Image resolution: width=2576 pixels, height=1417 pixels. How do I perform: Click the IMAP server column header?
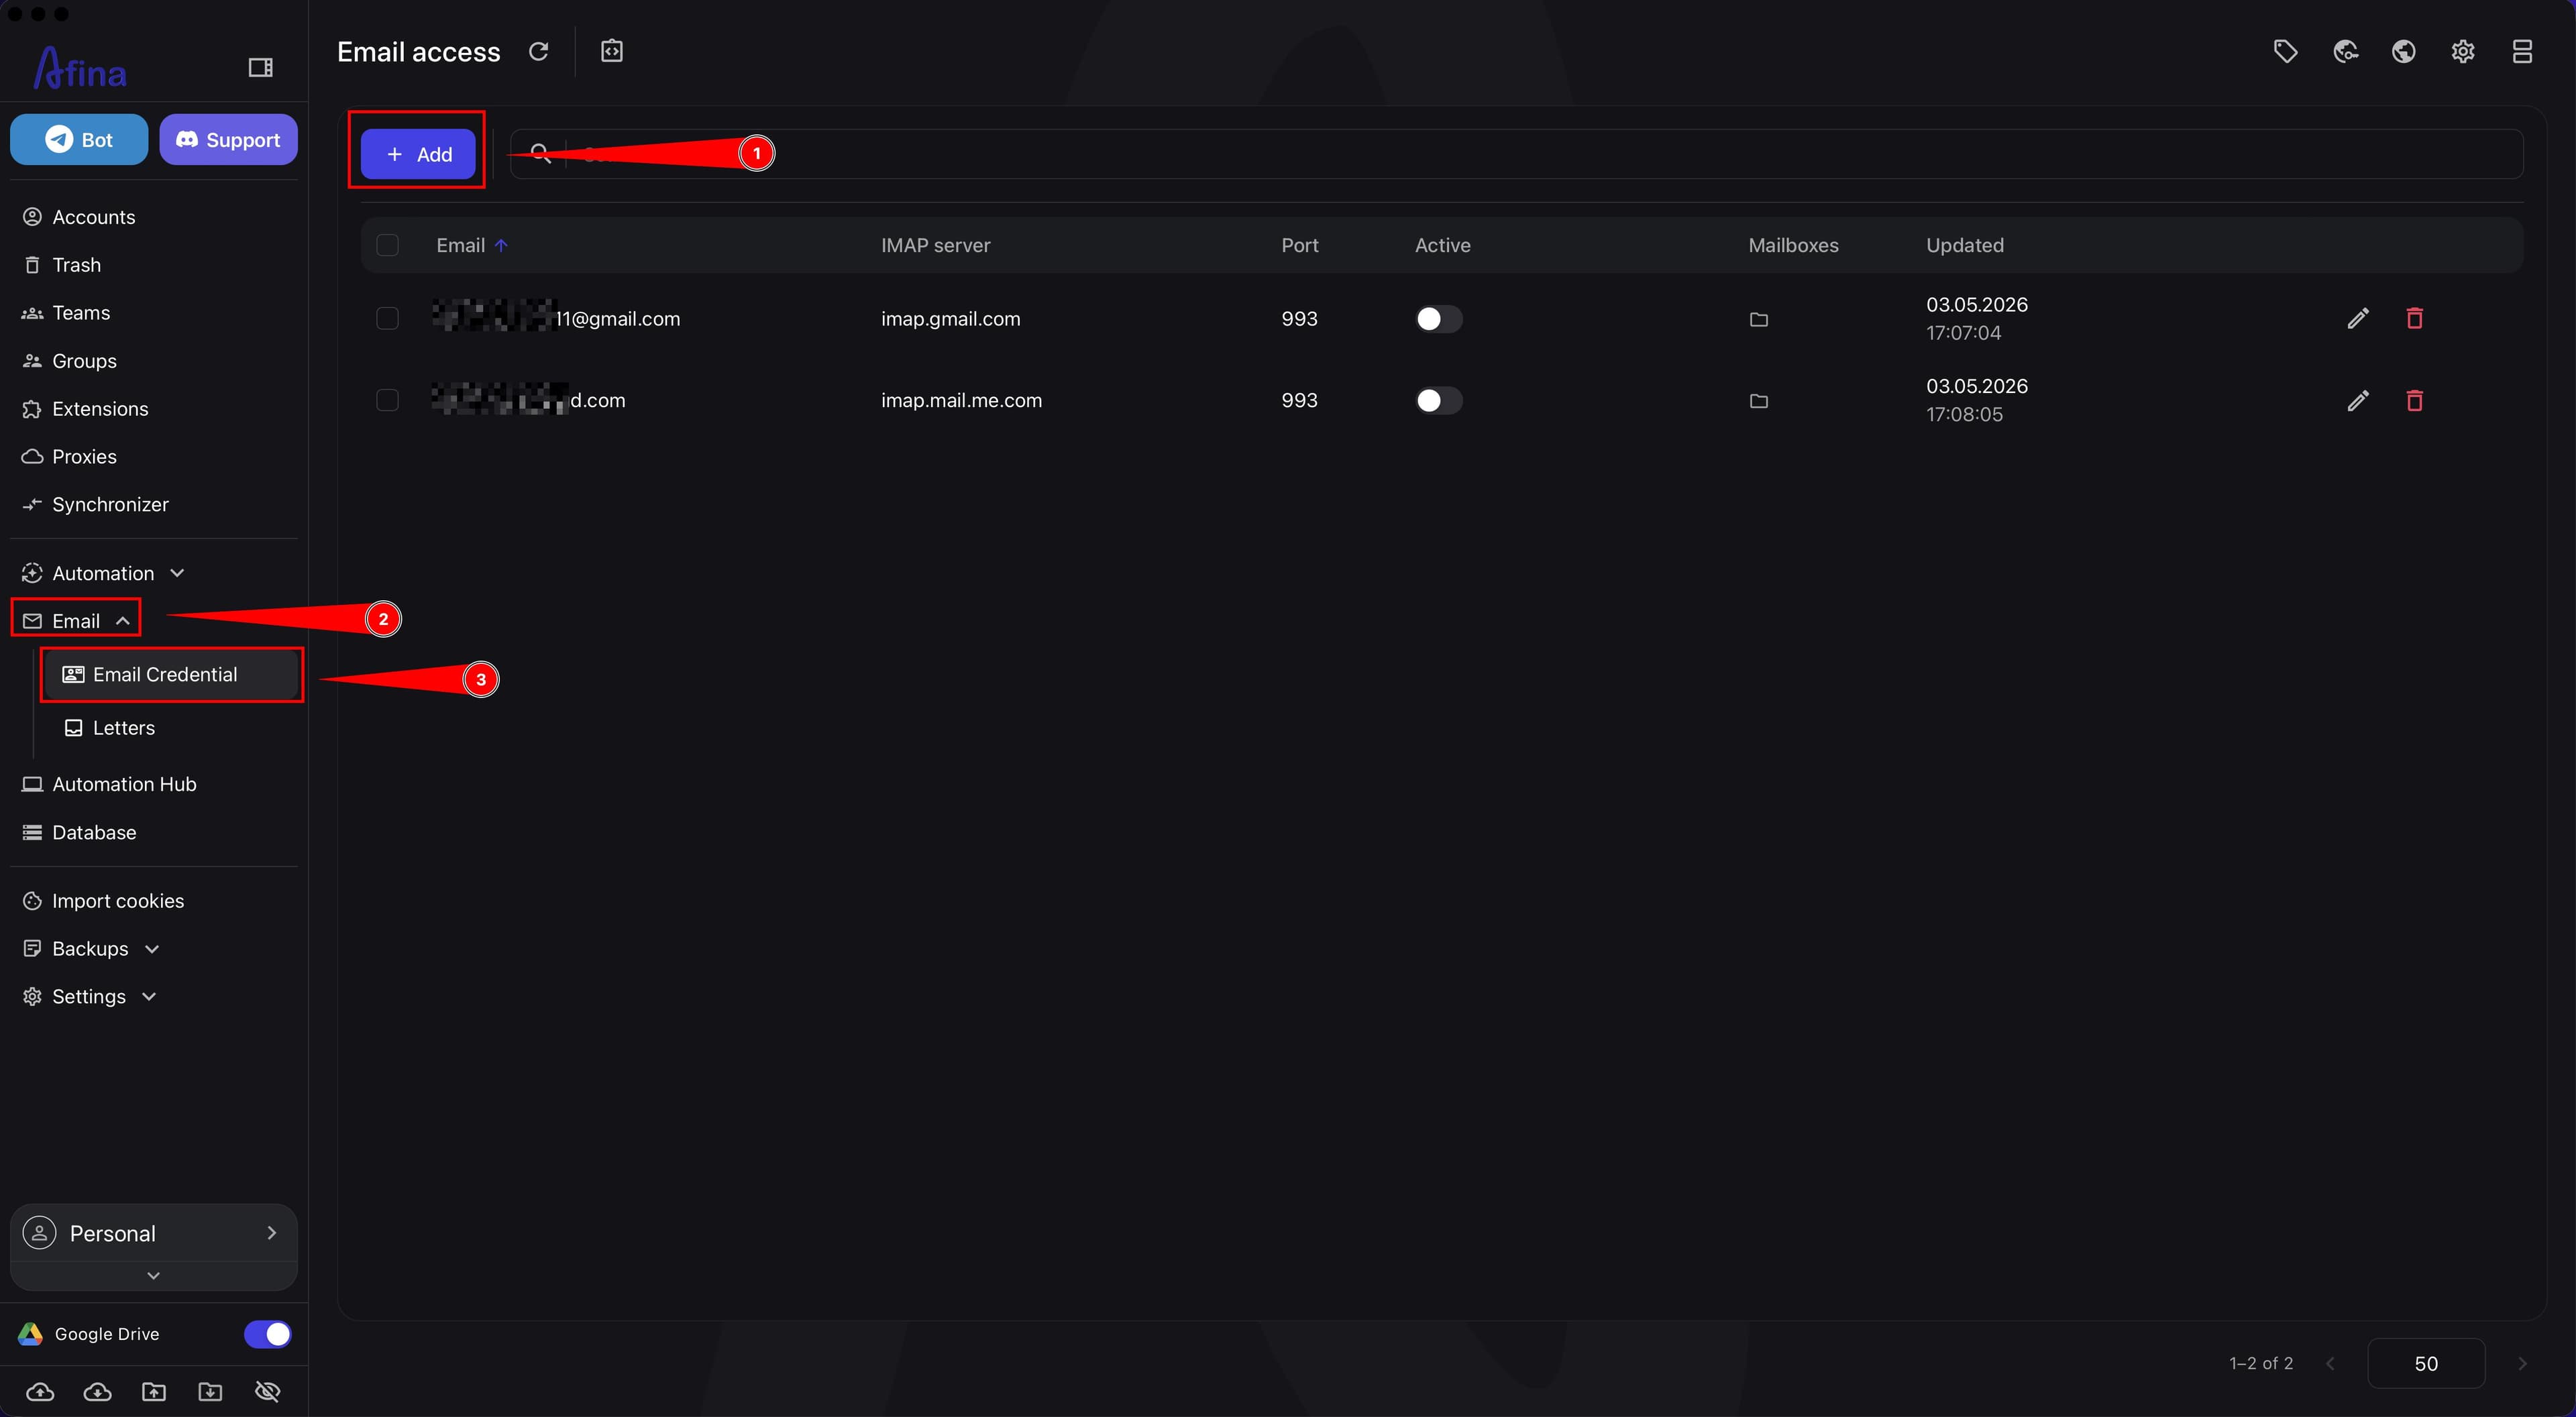click(x=935, y=245)
